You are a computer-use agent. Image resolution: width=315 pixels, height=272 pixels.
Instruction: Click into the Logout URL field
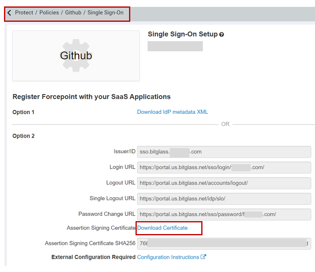click(x=224, y=183)
